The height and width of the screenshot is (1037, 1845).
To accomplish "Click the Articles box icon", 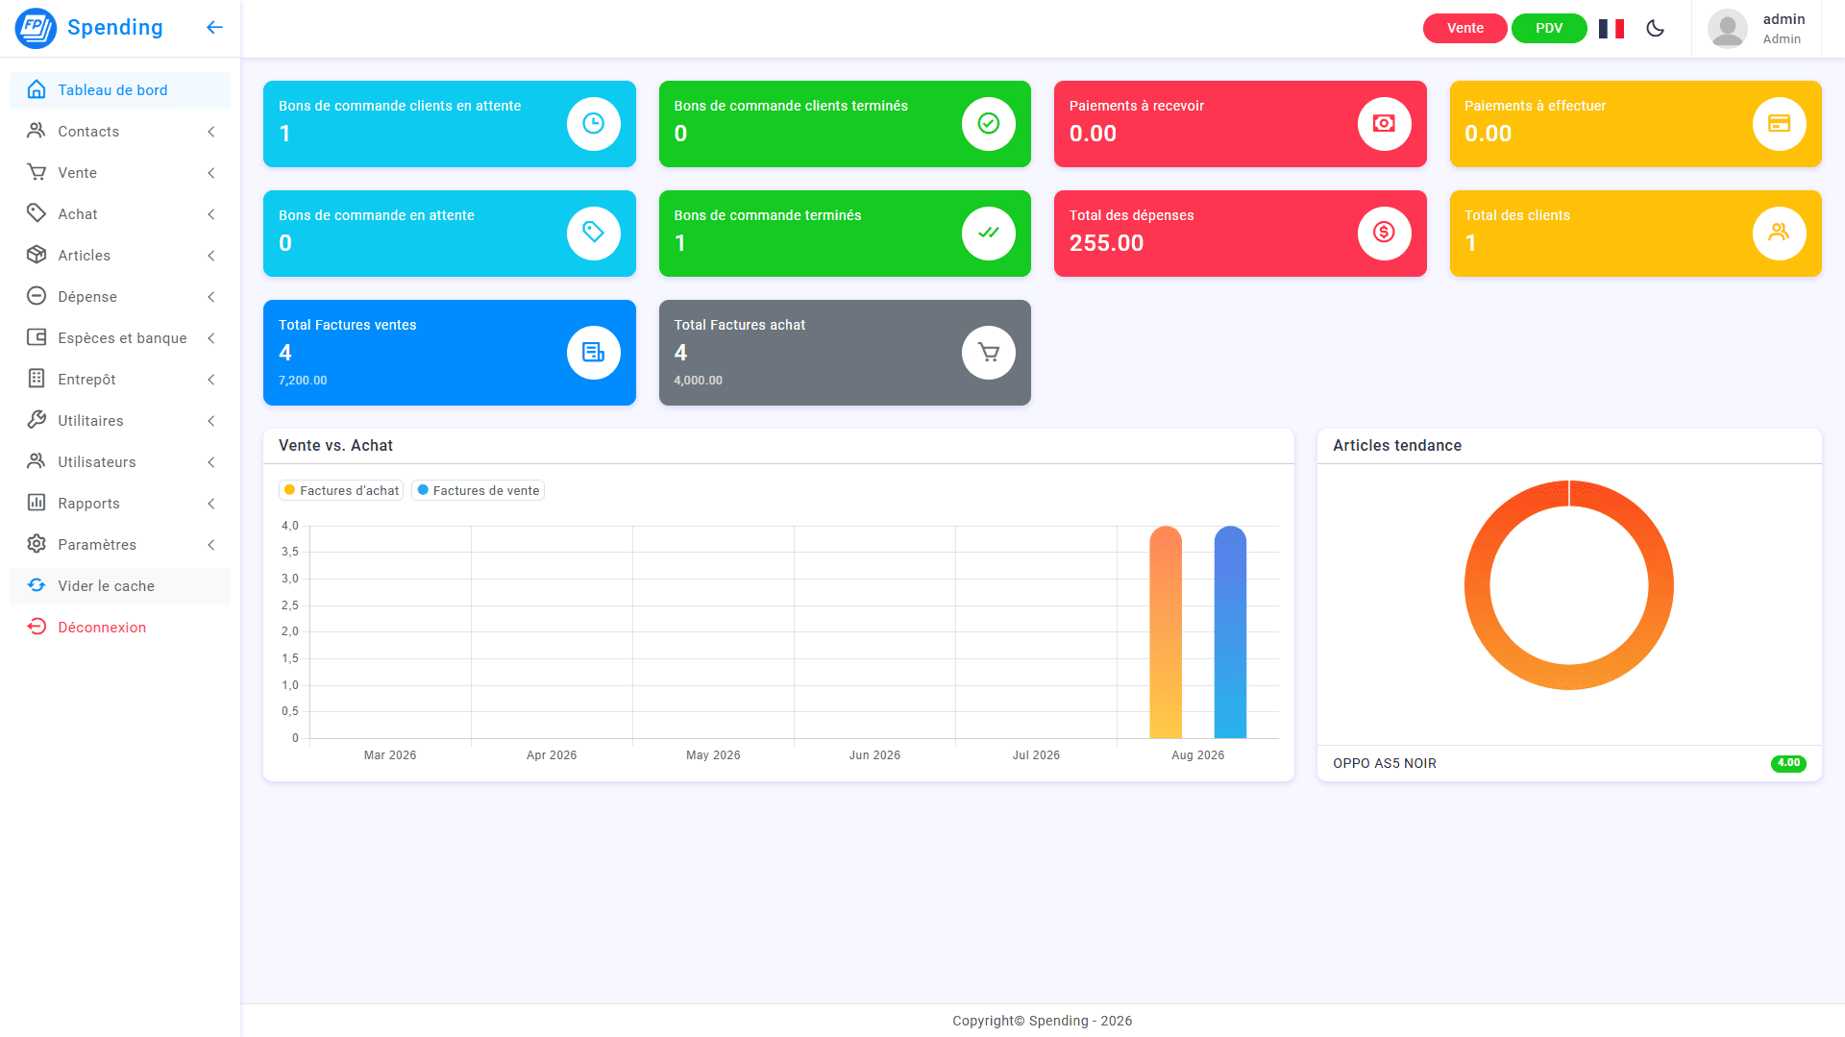I will (x=37, y=255).
